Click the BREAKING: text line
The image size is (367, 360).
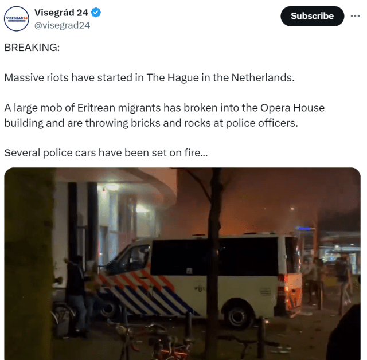pyautogui.click(x=32, y=48)
